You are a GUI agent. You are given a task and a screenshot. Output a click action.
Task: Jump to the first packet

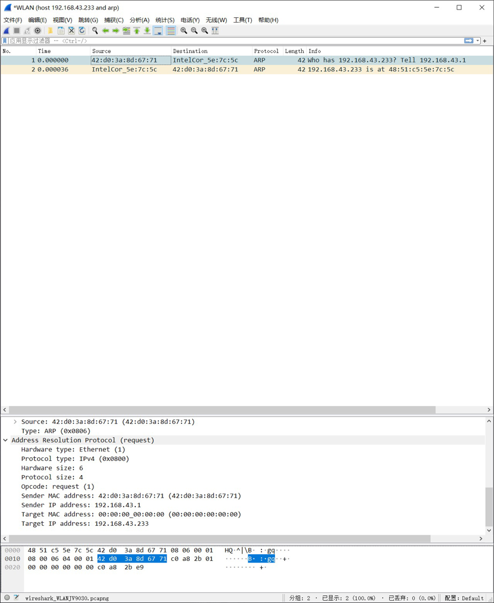coord(137,31)
